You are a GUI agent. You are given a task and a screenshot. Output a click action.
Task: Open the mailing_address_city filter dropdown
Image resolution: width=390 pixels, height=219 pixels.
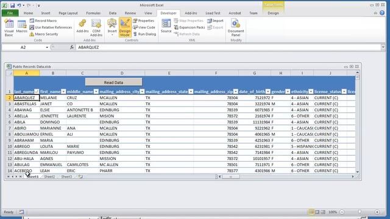(x=142, y=92)
